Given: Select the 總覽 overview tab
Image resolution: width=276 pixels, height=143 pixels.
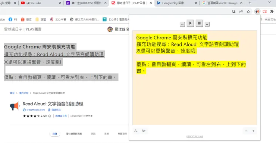Looking at the screenshot, I should tap(55, 134).
